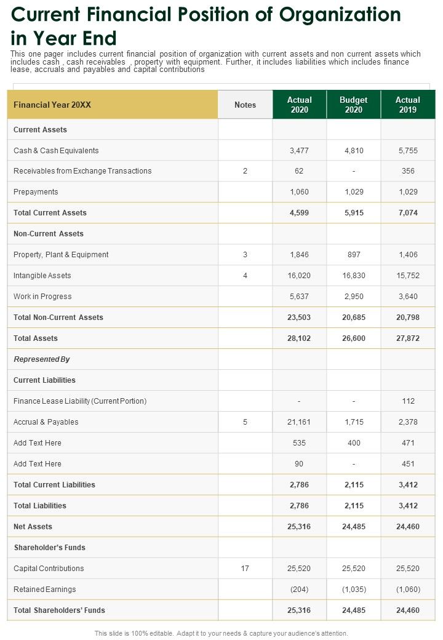Image resolution: width=443 pixels, height=640 pixels.
Task: Select the 2,378 accrual value for 2019
Action: tap(408, 422)
